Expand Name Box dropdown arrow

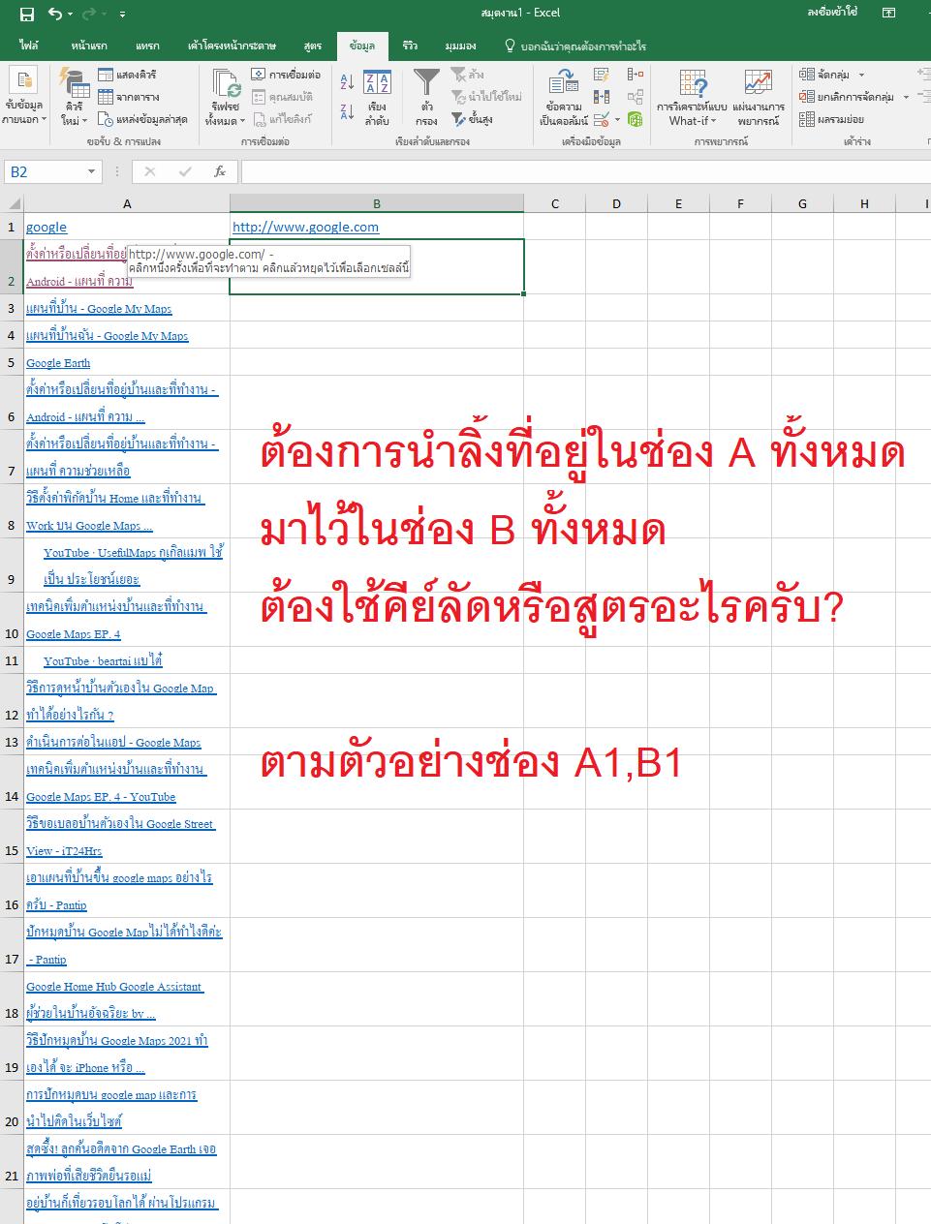click(92, 172)
